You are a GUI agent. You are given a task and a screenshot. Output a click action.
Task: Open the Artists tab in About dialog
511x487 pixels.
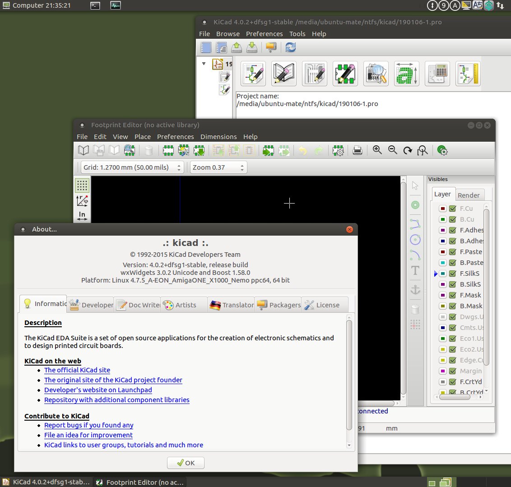click(x=184, y=305)
